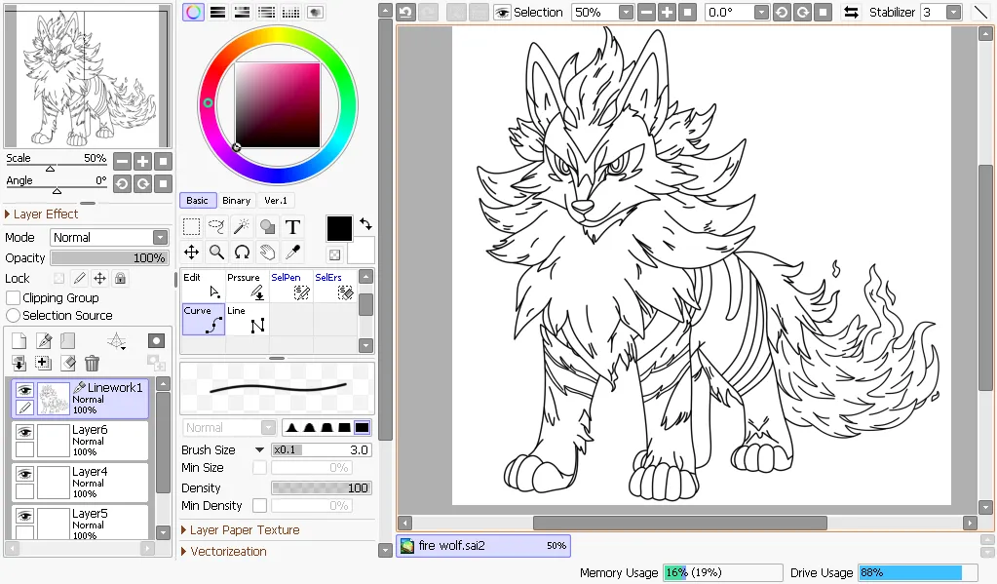Hide the Layer6 layer

click(24, 432)
